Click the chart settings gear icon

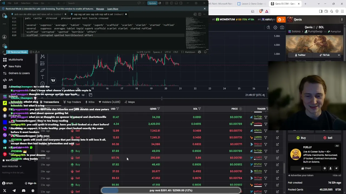[275, 27]
